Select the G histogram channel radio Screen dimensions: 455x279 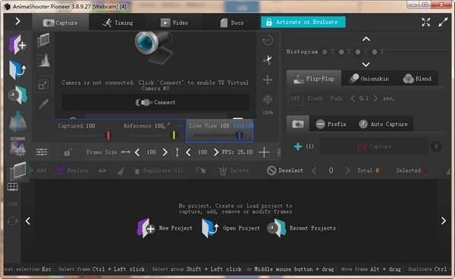click(x=358, y=52)
